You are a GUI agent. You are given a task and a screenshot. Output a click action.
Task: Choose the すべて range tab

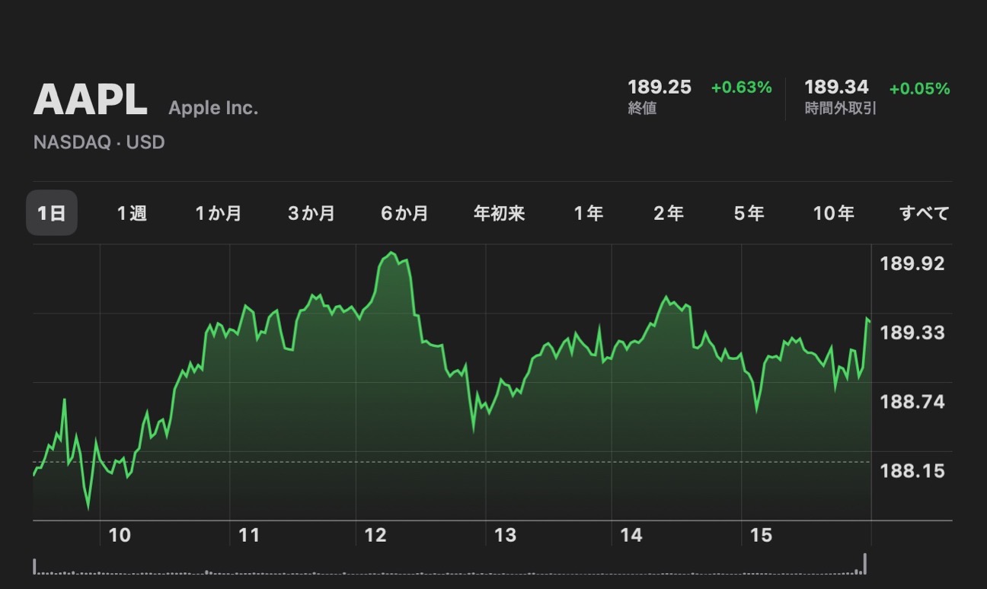coord(925,213)
